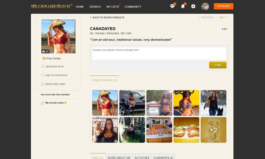The width and height of the screenshot is (265, 159).
Task: Click the message text input field
Action: point(159,53)
